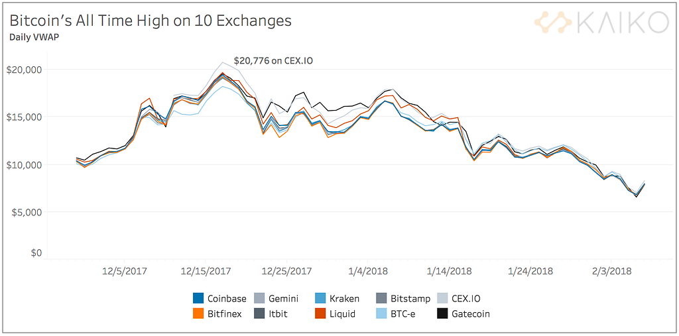Click the Itbit legend color swatch
This screenshot has width=679, height=336.
259,313
